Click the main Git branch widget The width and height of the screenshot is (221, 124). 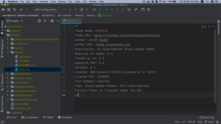pyautogui.click(x=209, y=122)
